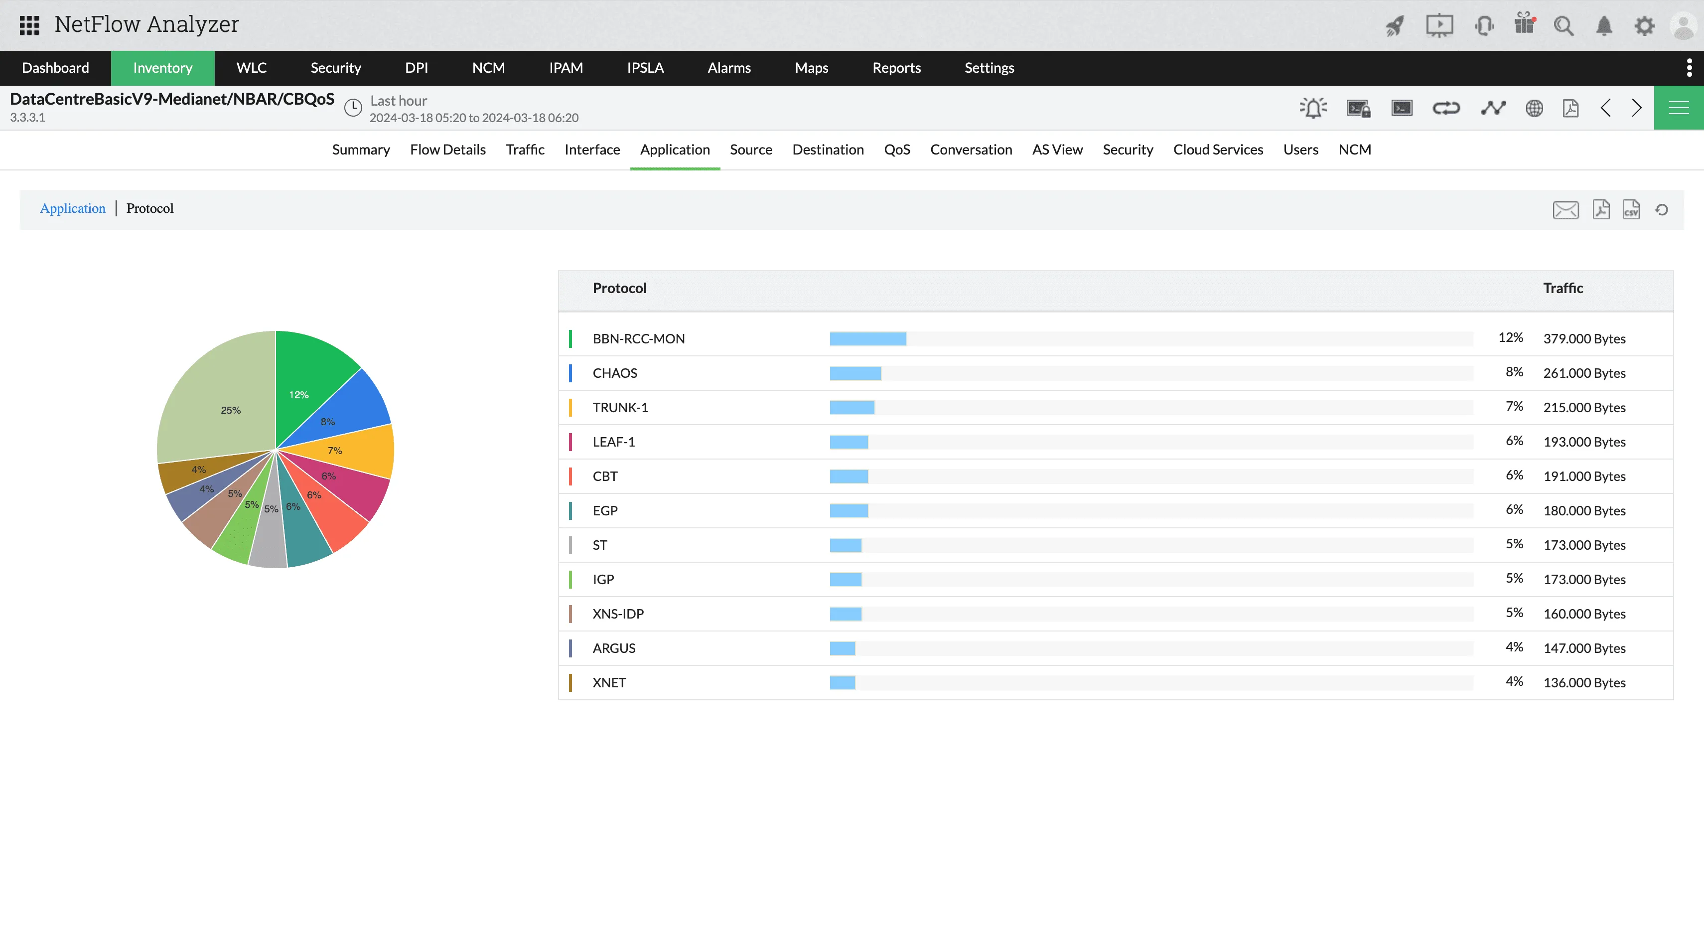
Task: Open the traffic graph icon
Action: pos(1494,107)
